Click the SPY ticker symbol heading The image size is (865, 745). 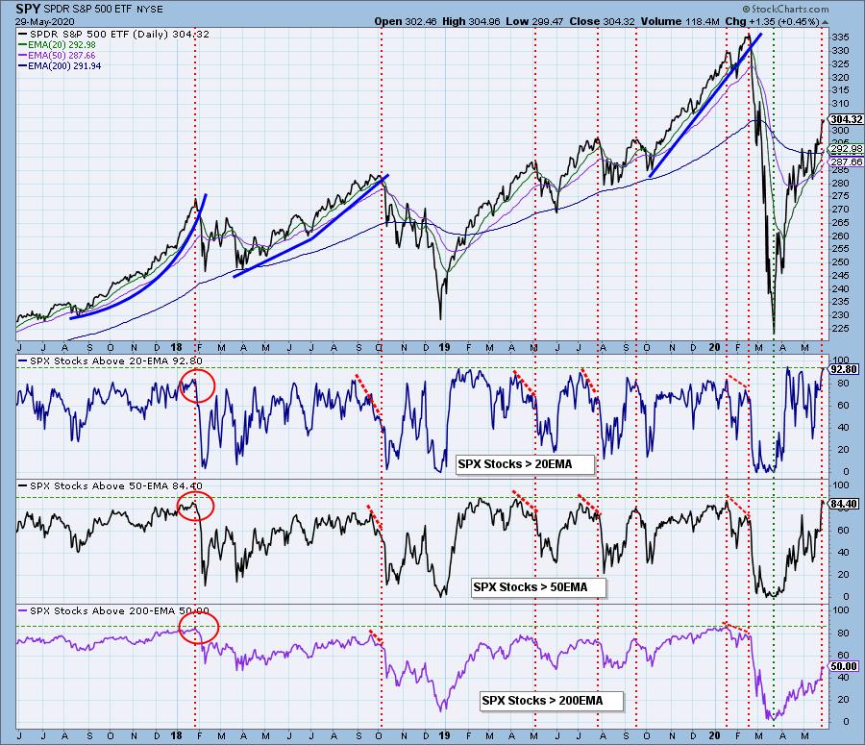coord(28,10)
